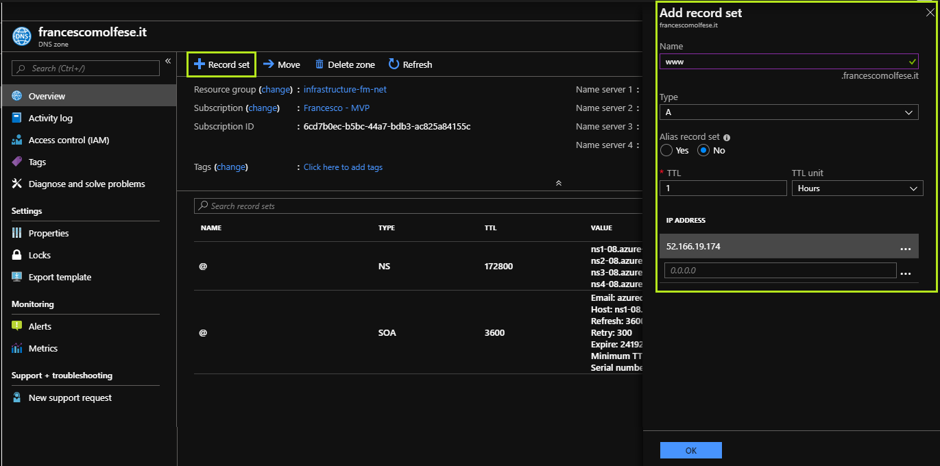940x466 pixels.
Task: Click the Locks padlock icon
Action: [17, 255]
